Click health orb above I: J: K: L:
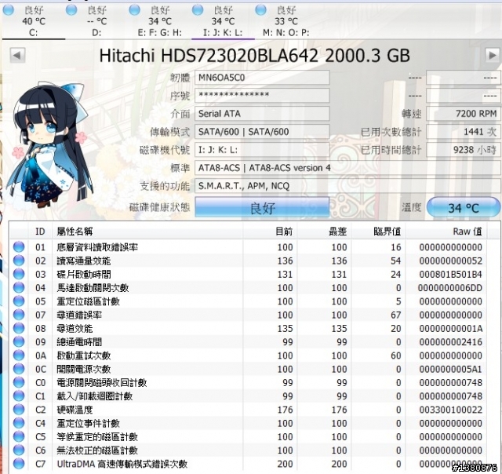The height and width of the screenshot is (474, 502). pyautogui.click(x=198, y=10)
